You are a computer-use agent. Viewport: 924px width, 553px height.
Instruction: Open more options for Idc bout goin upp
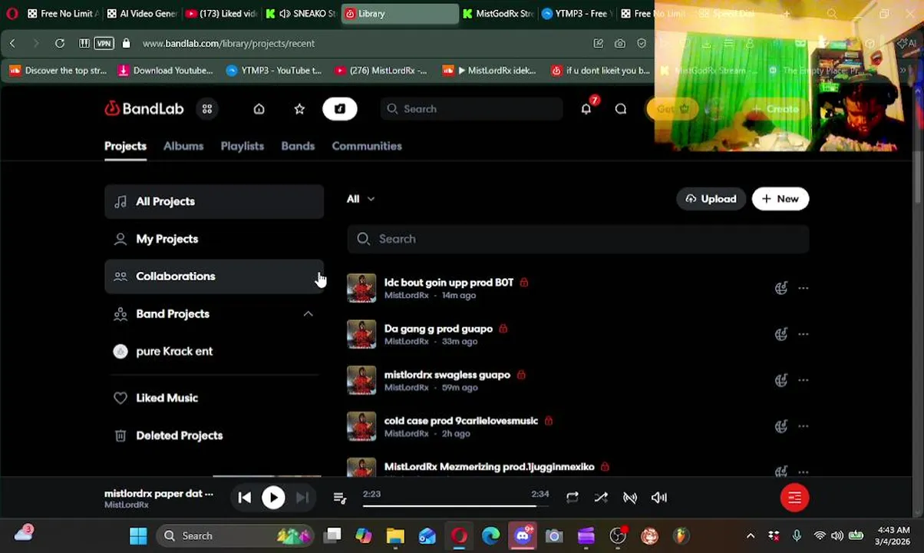click(804, 288)
